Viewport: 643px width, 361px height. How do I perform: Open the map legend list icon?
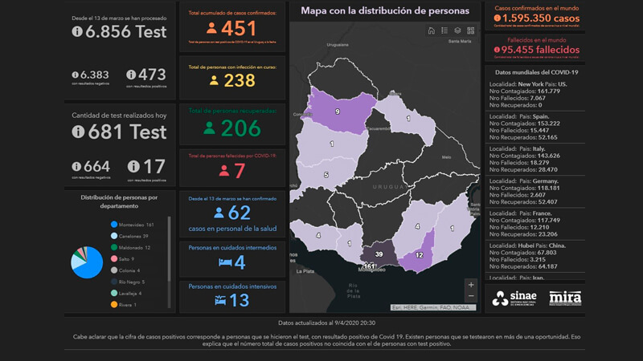(444, 30)
